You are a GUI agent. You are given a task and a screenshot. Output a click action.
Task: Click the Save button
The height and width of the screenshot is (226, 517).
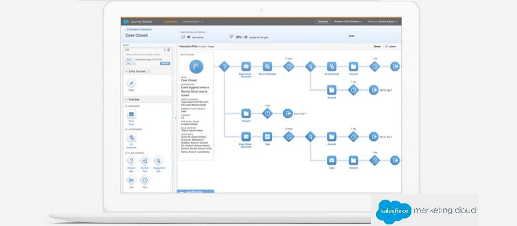click(x=129, y=59)
